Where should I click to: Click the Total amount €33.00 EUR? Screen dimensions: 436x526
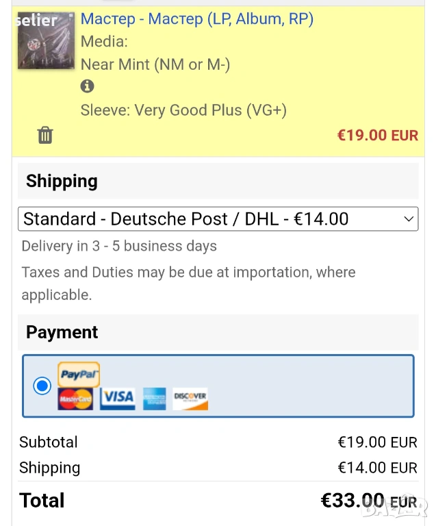click(x=368, y=501)
